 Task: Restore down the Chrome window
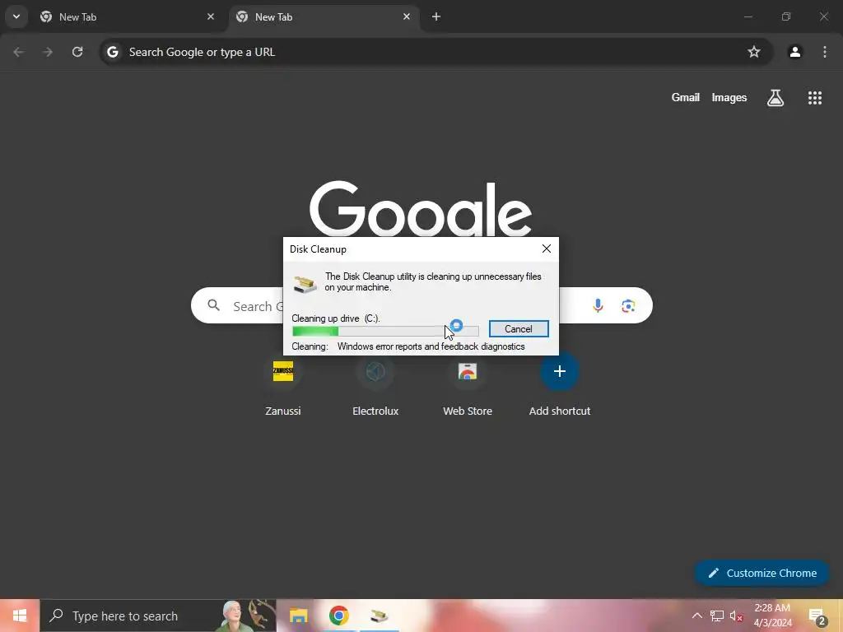click(x=786, y=16)
